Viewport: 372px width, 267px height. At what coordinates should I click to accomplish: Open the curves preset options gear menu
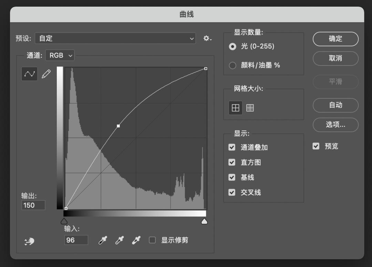tap(206, 39)
